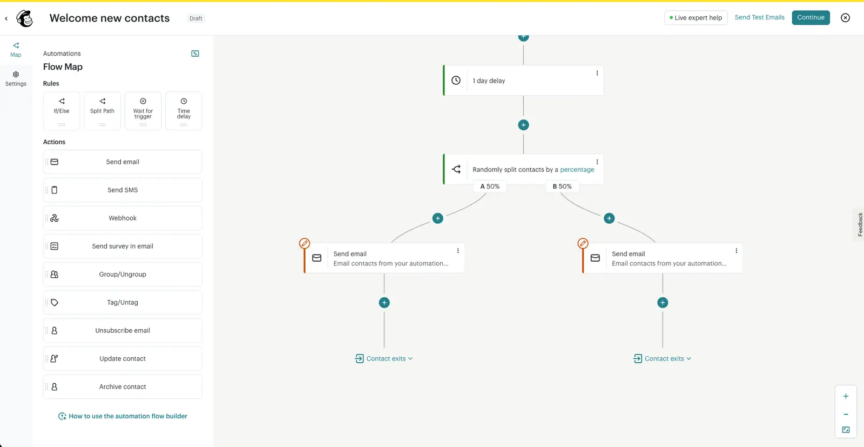Zoom in on the flow canvas

(846, 396)
